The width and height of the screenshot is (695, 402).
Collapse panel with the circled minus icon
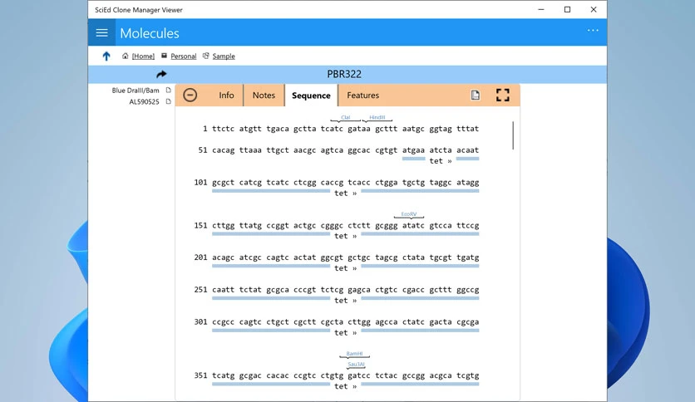click(190, 95)
